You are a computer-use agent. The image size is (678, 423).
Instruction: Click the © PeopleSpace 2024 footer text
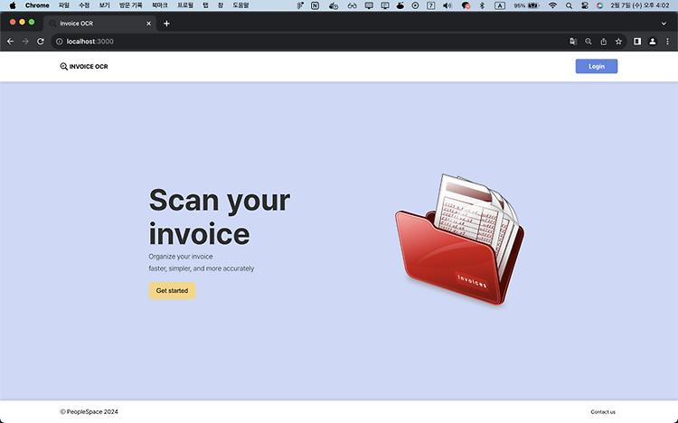click(89, 412)
